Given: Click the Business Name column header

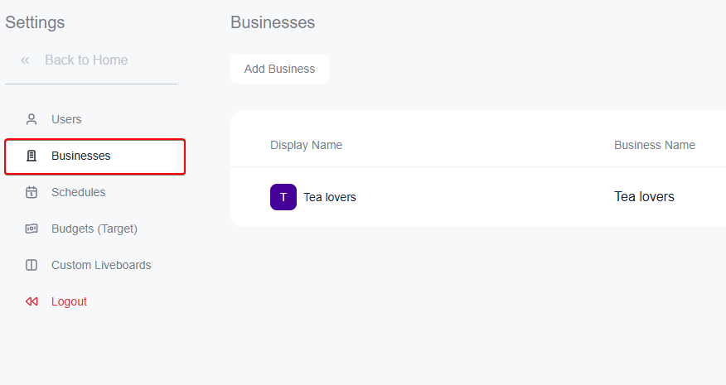Looking at the screenshot, I should coord(654,145).
